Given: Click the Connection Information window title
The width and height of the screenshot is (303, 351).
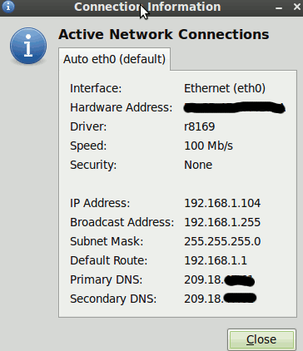Looking at the screenshot, I should click(147, 7).
